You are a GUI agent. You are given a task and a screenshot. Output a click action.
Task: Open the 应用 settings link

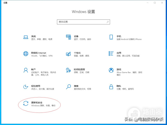(x=119, y=53)
